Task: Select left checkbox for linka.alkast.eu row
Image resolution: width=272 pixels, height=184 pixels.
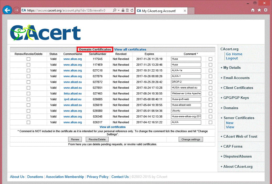Action: click(x=28, y=94)
